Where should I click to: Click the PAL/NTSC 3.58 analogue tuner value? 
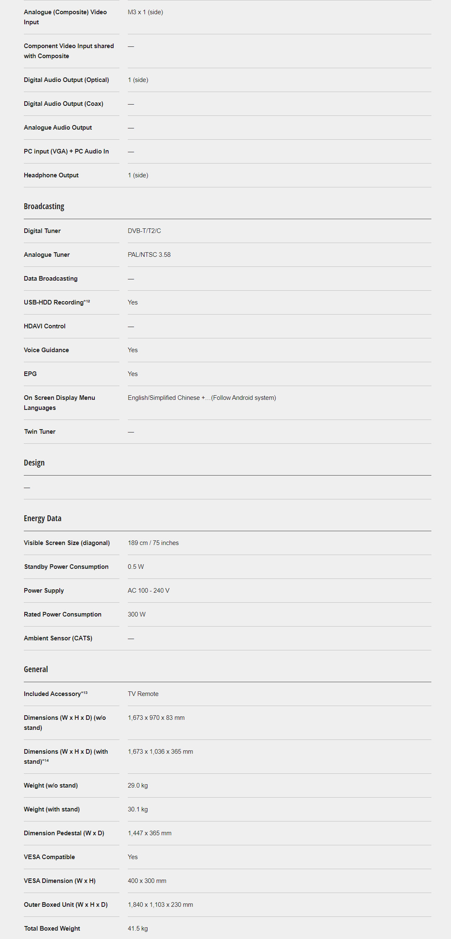pyautogui.click(x=149, y=255)
